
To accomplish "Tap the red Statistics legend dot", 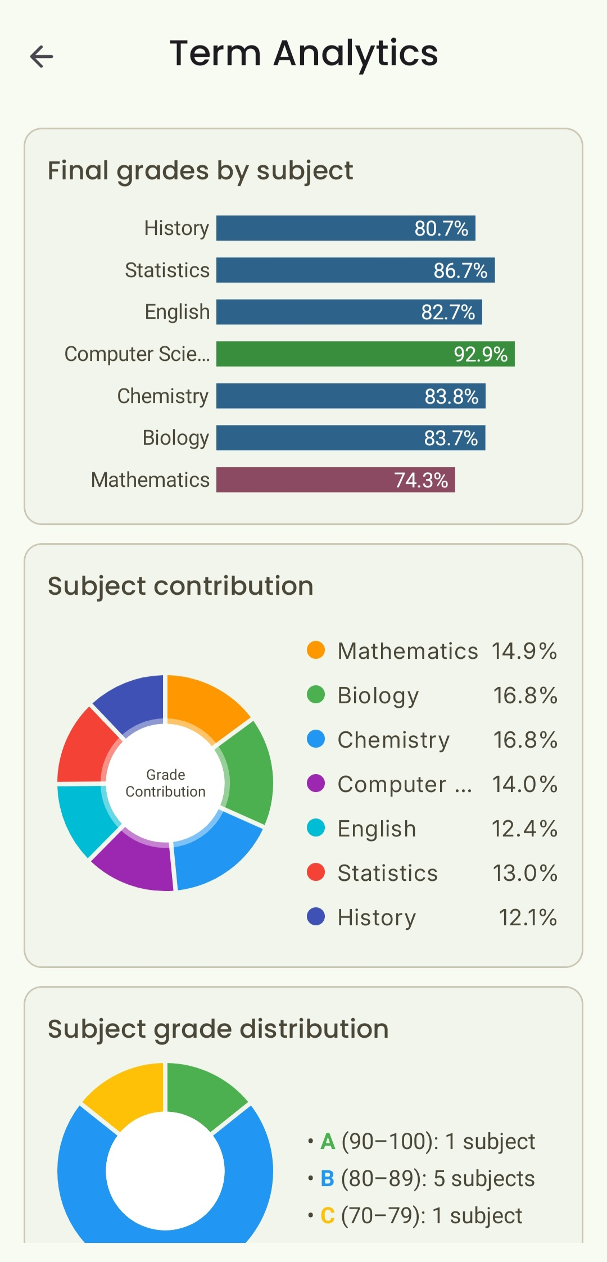I will point(316,872).
